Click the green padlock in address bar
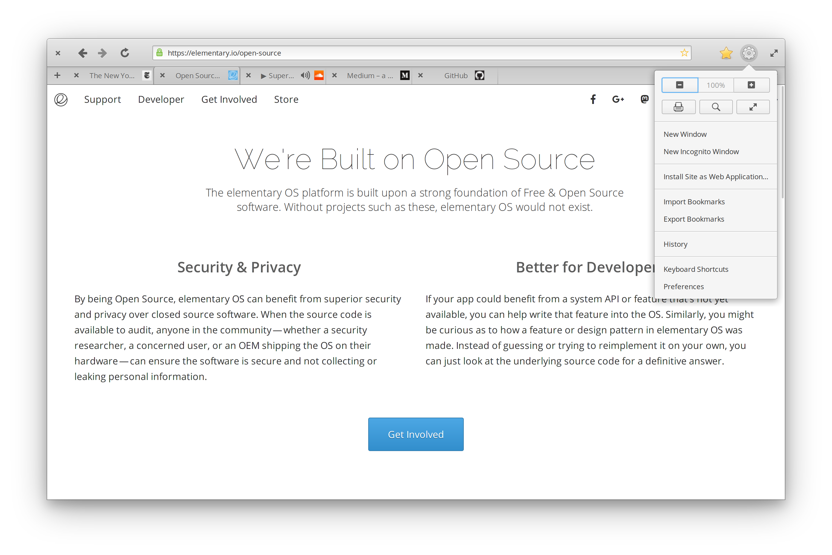This screenshot has width=832, height=555. pos(159,53)
